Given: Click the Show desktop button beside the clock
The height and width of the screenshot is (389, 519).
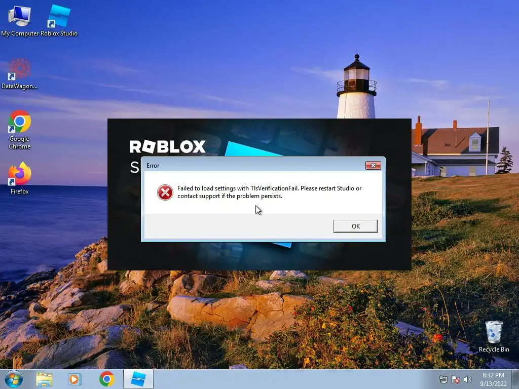Looking at the screenshot, I should [515, 379].
